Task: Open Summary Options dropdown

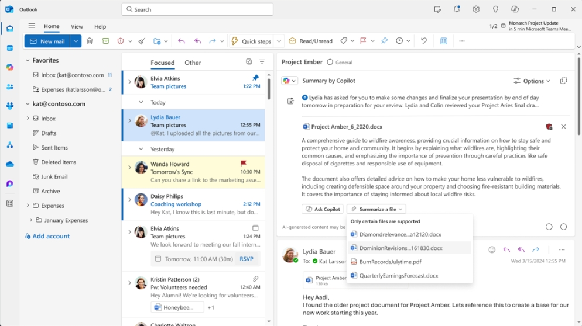Action: [532, 81]
